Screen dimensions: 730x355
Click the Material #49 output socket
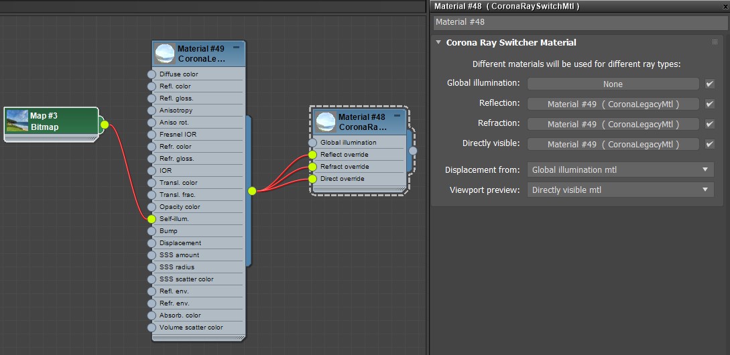[x=252, y=191]
